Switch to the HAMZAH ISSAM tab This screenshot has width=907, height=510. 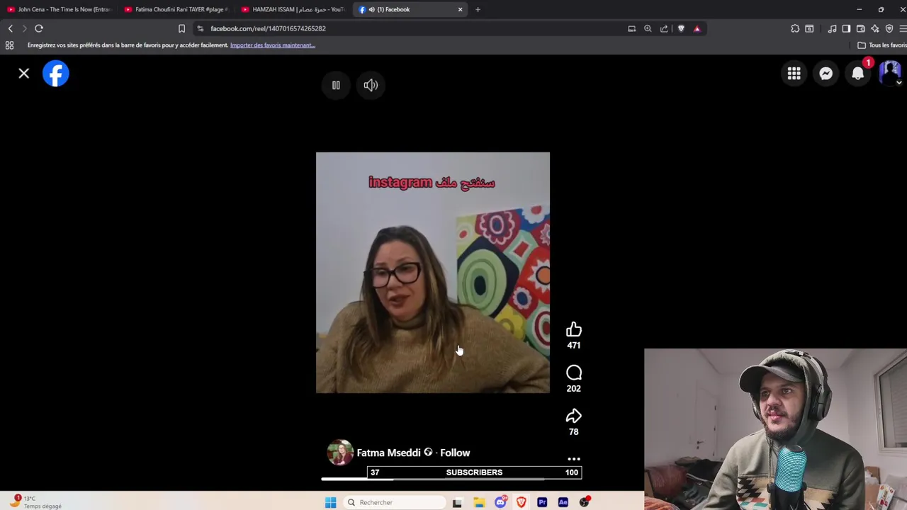[293, 9]
